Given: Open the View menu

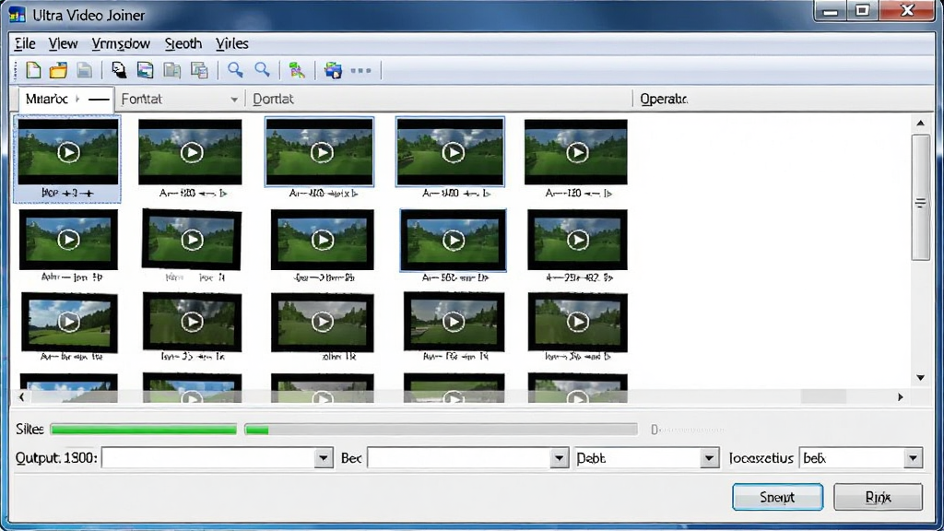Looking at the screenshot, I should (63, 43).
